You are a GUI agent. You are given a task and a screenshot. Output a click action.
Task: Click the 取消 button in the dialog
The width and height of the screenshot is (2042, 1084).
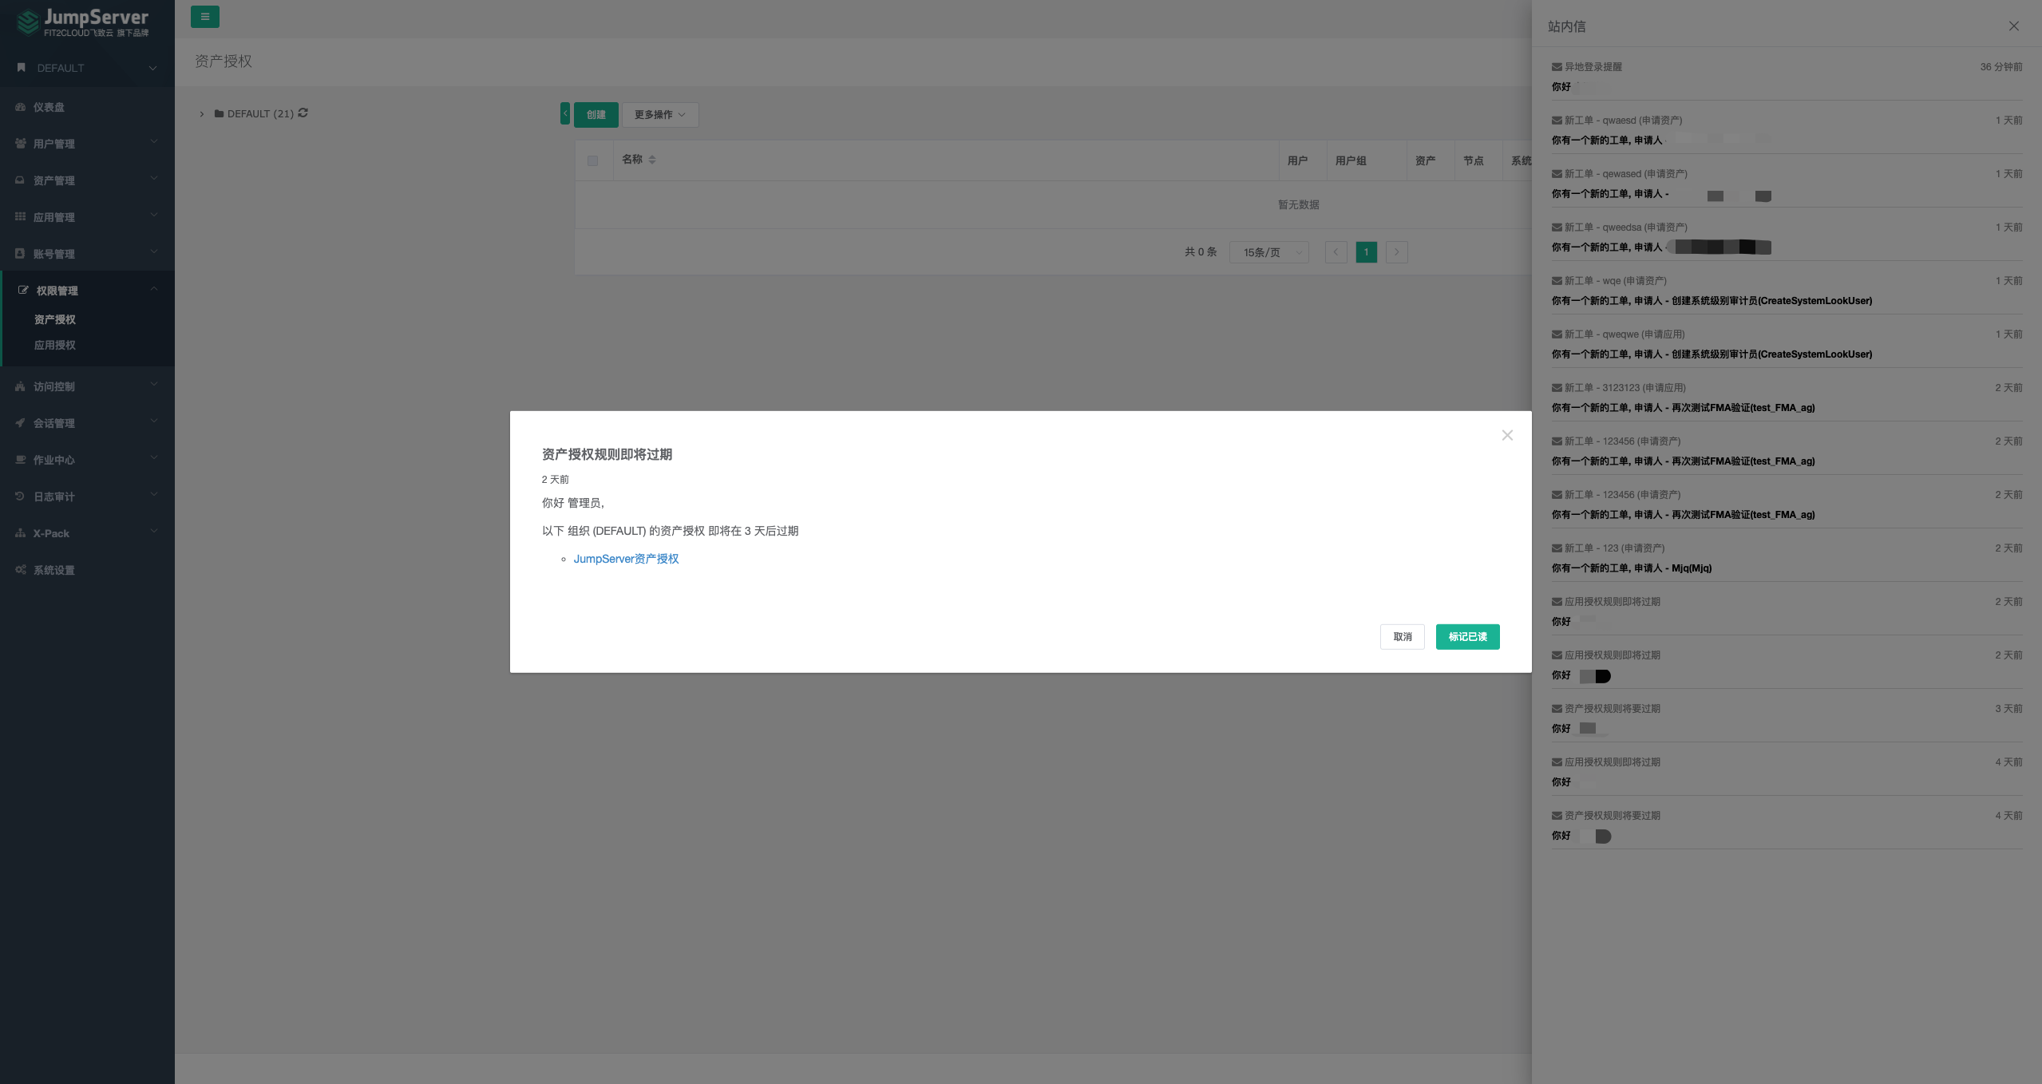pos(1402,637)
